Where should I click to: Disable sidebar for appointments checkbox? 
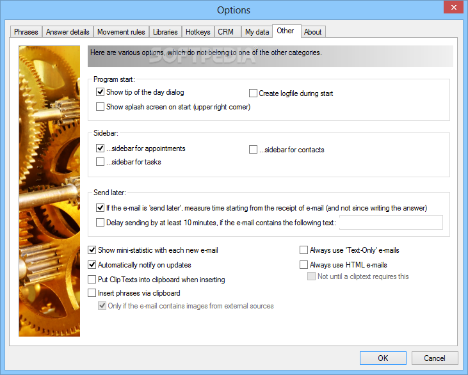click(x=100, y=148)
